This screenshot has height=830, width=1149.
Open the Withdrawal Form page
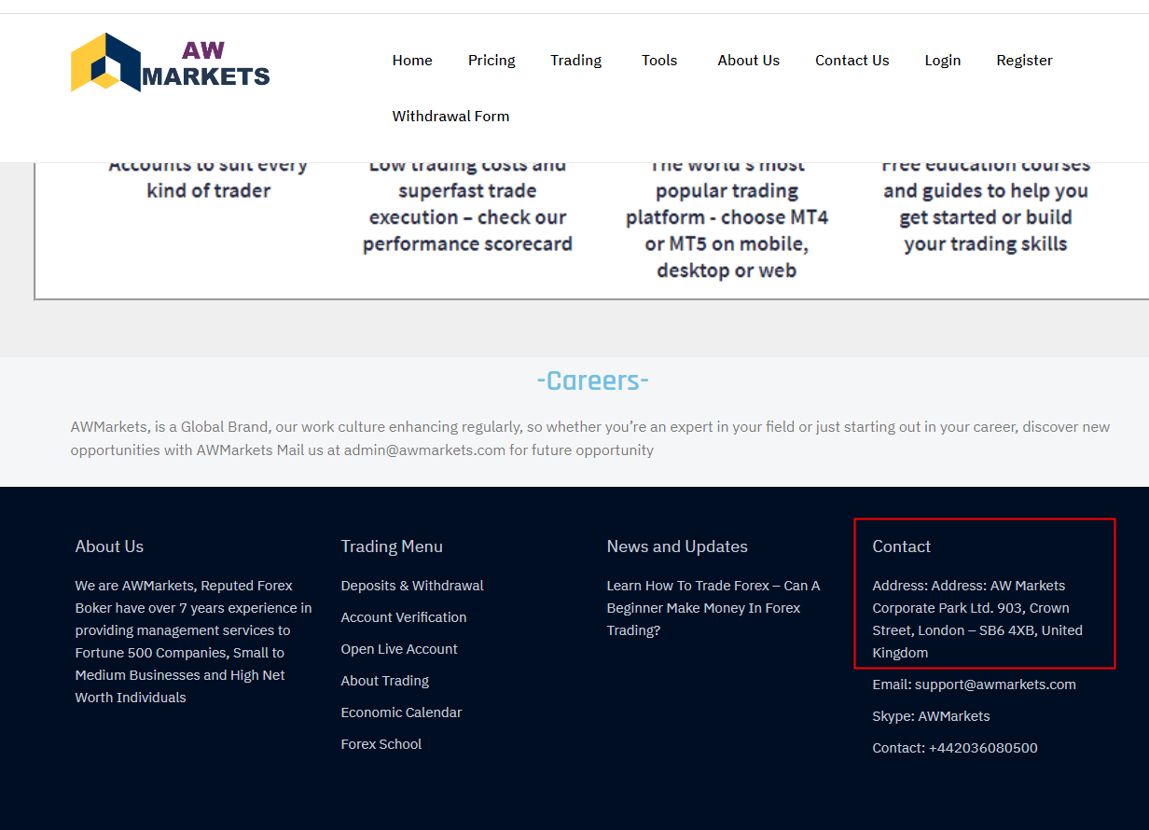[450, 117]
